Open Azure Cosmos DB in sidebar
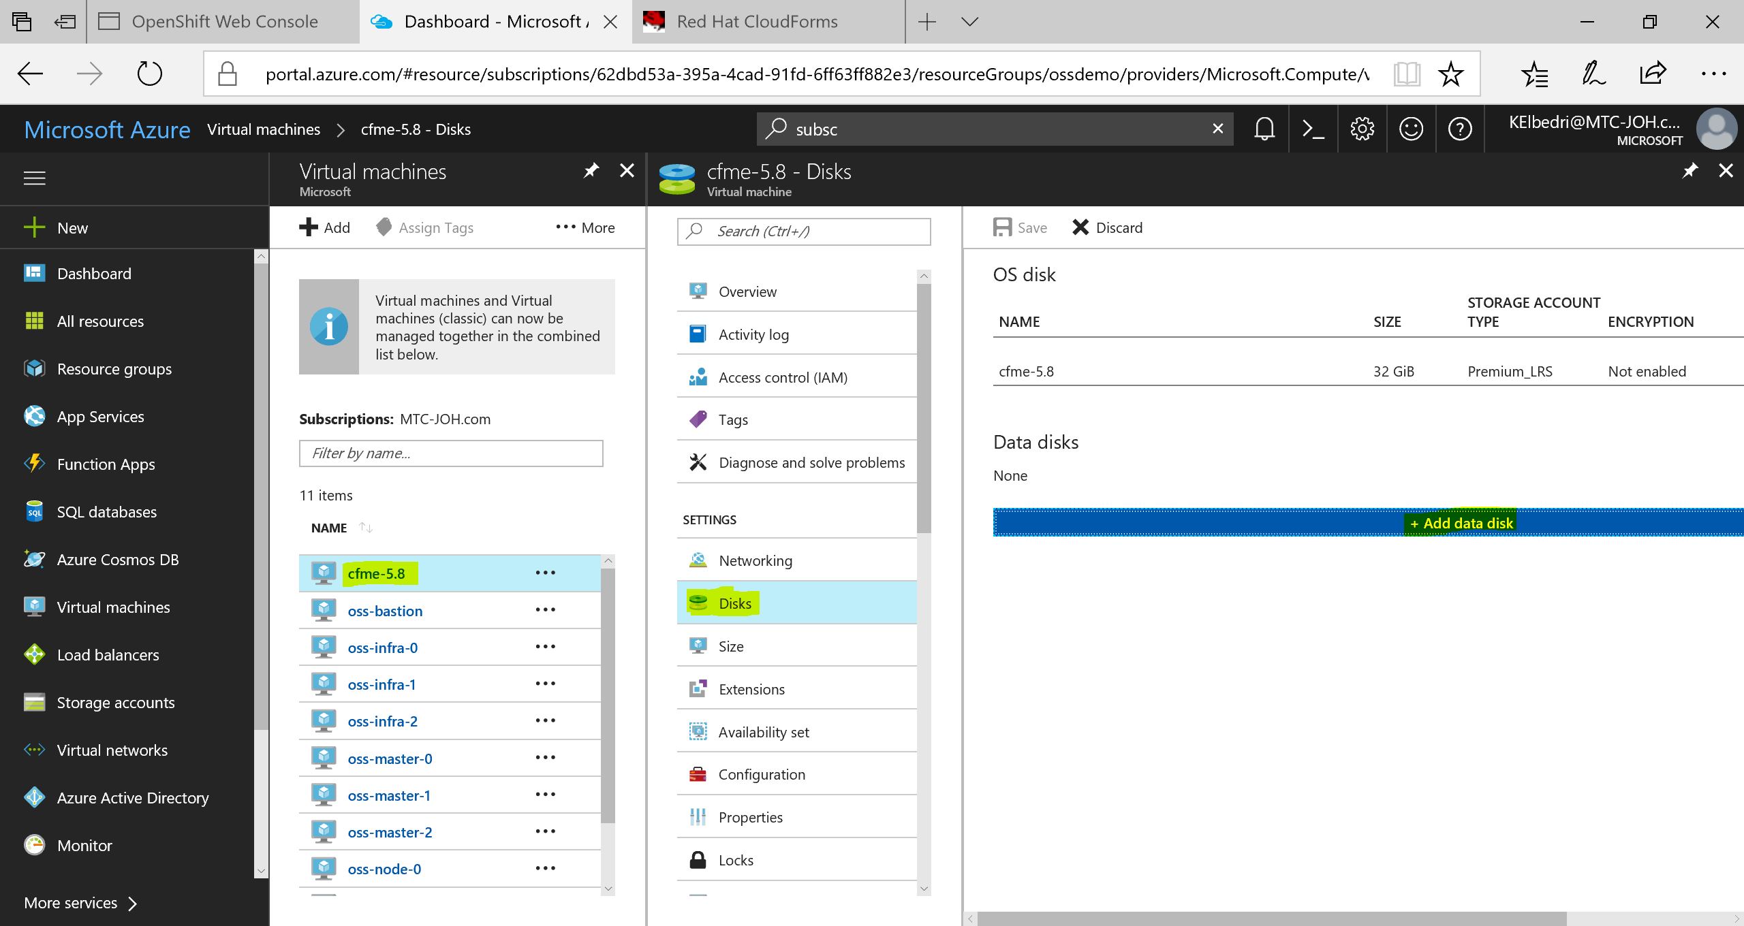Viewport: 1744px width, 926px height. pyautogui.click(x=117, y=560)
